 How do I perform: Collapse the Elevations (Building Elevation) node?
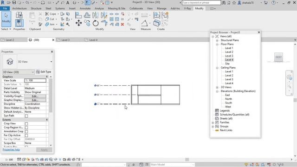pyautogui.click(x=217, y=91)
